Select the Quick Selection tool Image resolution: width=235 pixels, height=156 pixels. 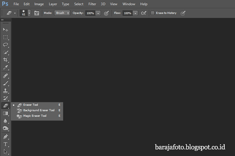click(6, 52)
